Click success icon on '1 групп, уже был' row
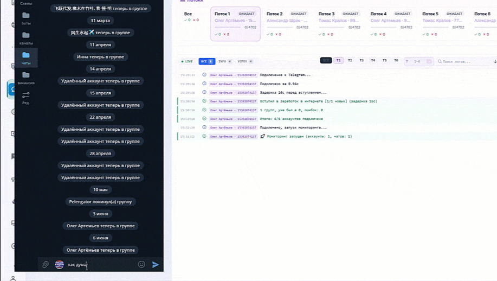This screenshot has width=497, height=281. 204,110
